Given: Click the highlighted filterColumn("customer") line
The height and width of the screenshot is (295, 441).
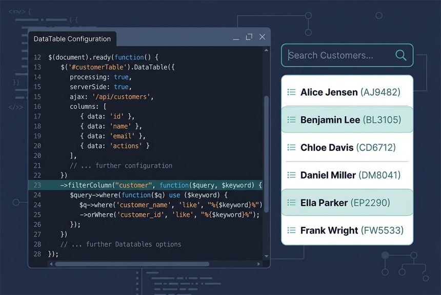Looking at the screenshot, I should 146,185.
